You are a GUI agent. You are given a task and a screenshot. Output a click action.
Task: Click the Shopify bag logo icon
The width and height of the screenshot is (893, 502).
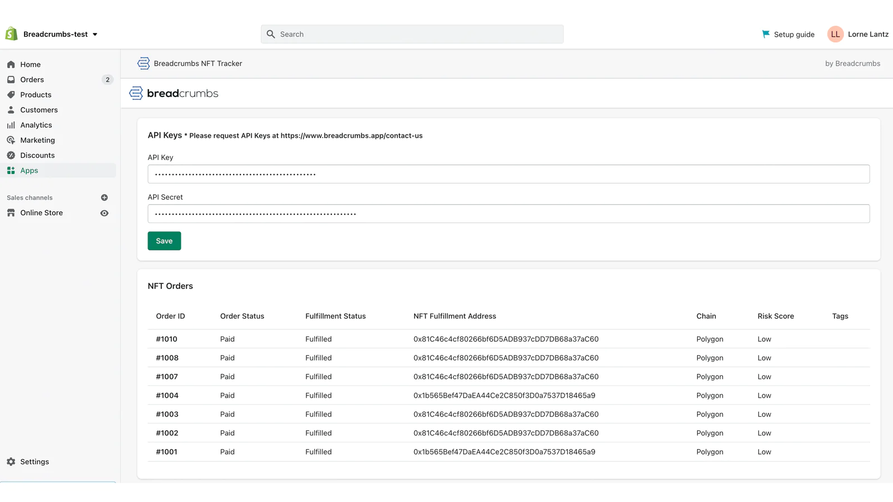[x=11, y=33]
